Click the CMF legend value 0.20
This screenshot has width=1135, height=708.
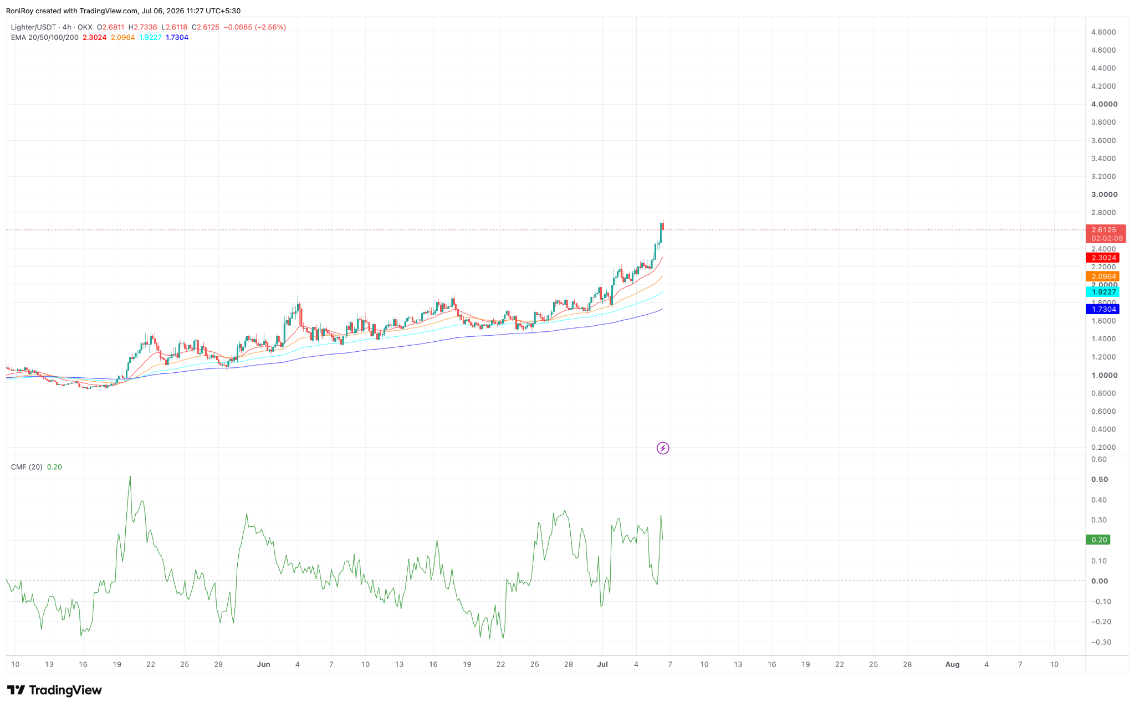(x=54, y=467)
